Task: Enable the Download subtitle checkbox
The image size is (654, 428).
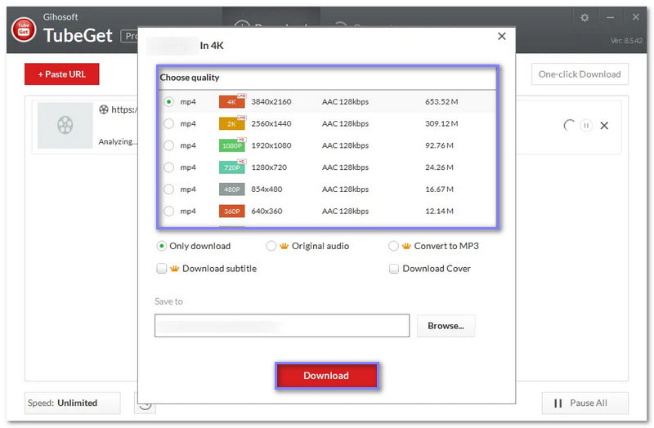Action: (162, 268)
